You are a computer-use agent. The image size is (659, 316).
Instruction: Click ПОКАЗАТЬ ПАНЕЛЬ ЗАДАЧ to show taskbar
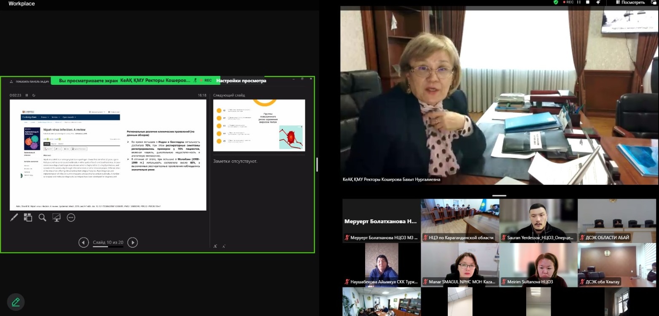click(x=30, y=81)
